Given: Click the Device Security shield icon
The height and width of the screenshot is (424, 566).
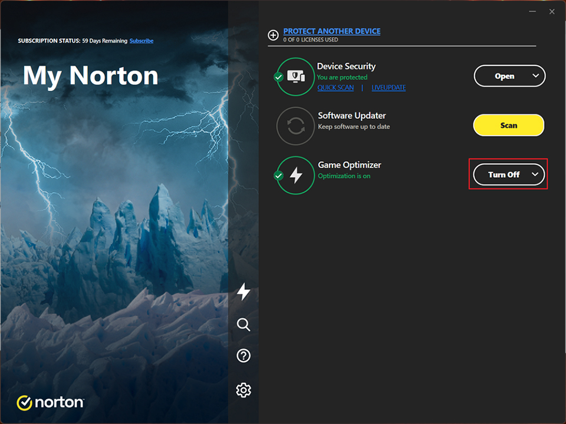Looking at the screenshot, I should 295,77.
